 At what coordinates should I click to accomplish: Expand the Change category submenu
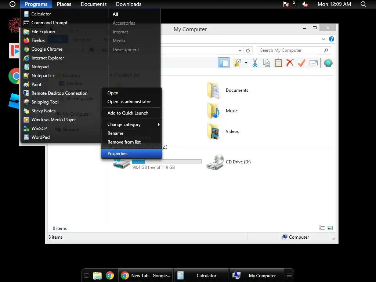132,124
